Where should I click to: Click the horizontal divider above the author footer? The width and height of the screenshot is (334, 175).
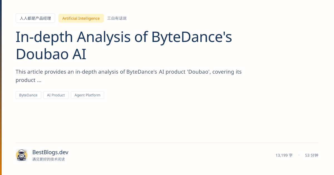tap(167, 142)
